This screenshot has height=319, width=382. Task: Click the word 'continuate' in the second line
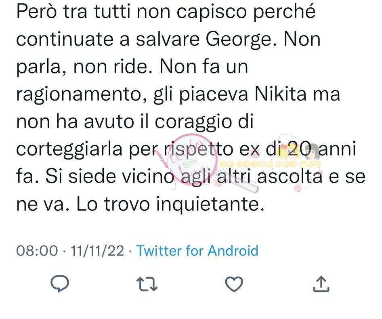tap(65, 39)
